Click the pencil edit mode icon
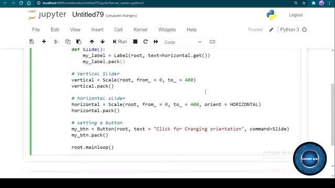This screenshot has height=188, width=335. 271,30
